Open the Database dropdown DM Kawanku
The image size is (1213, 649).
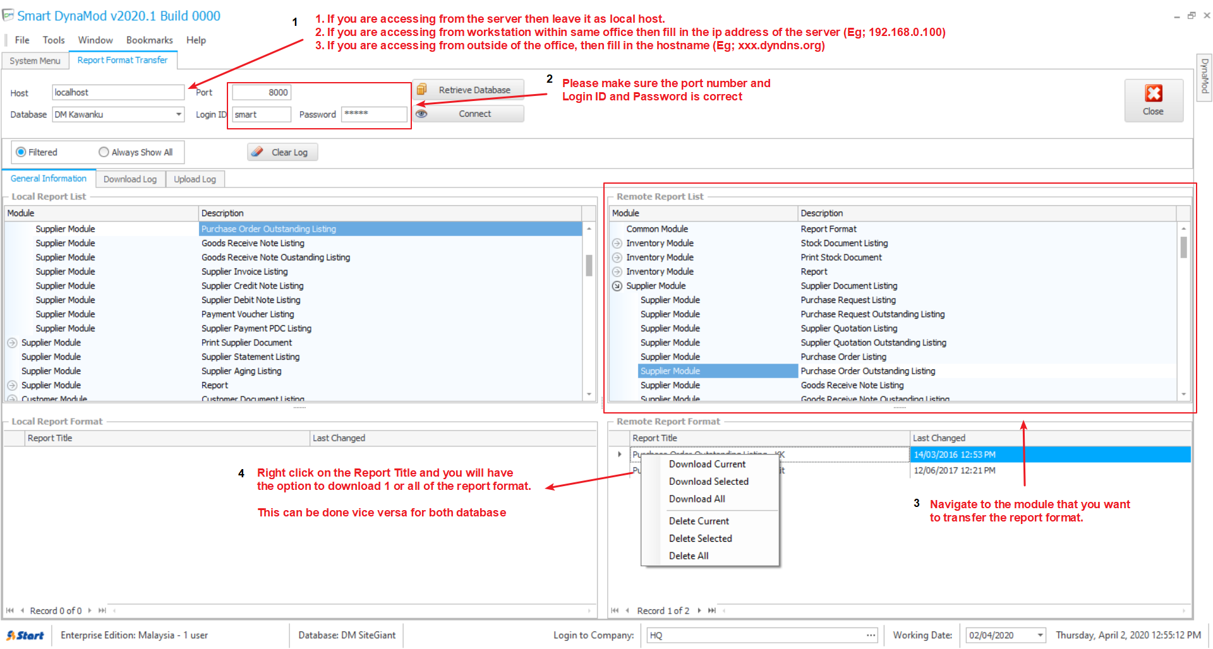click(179, 114)
